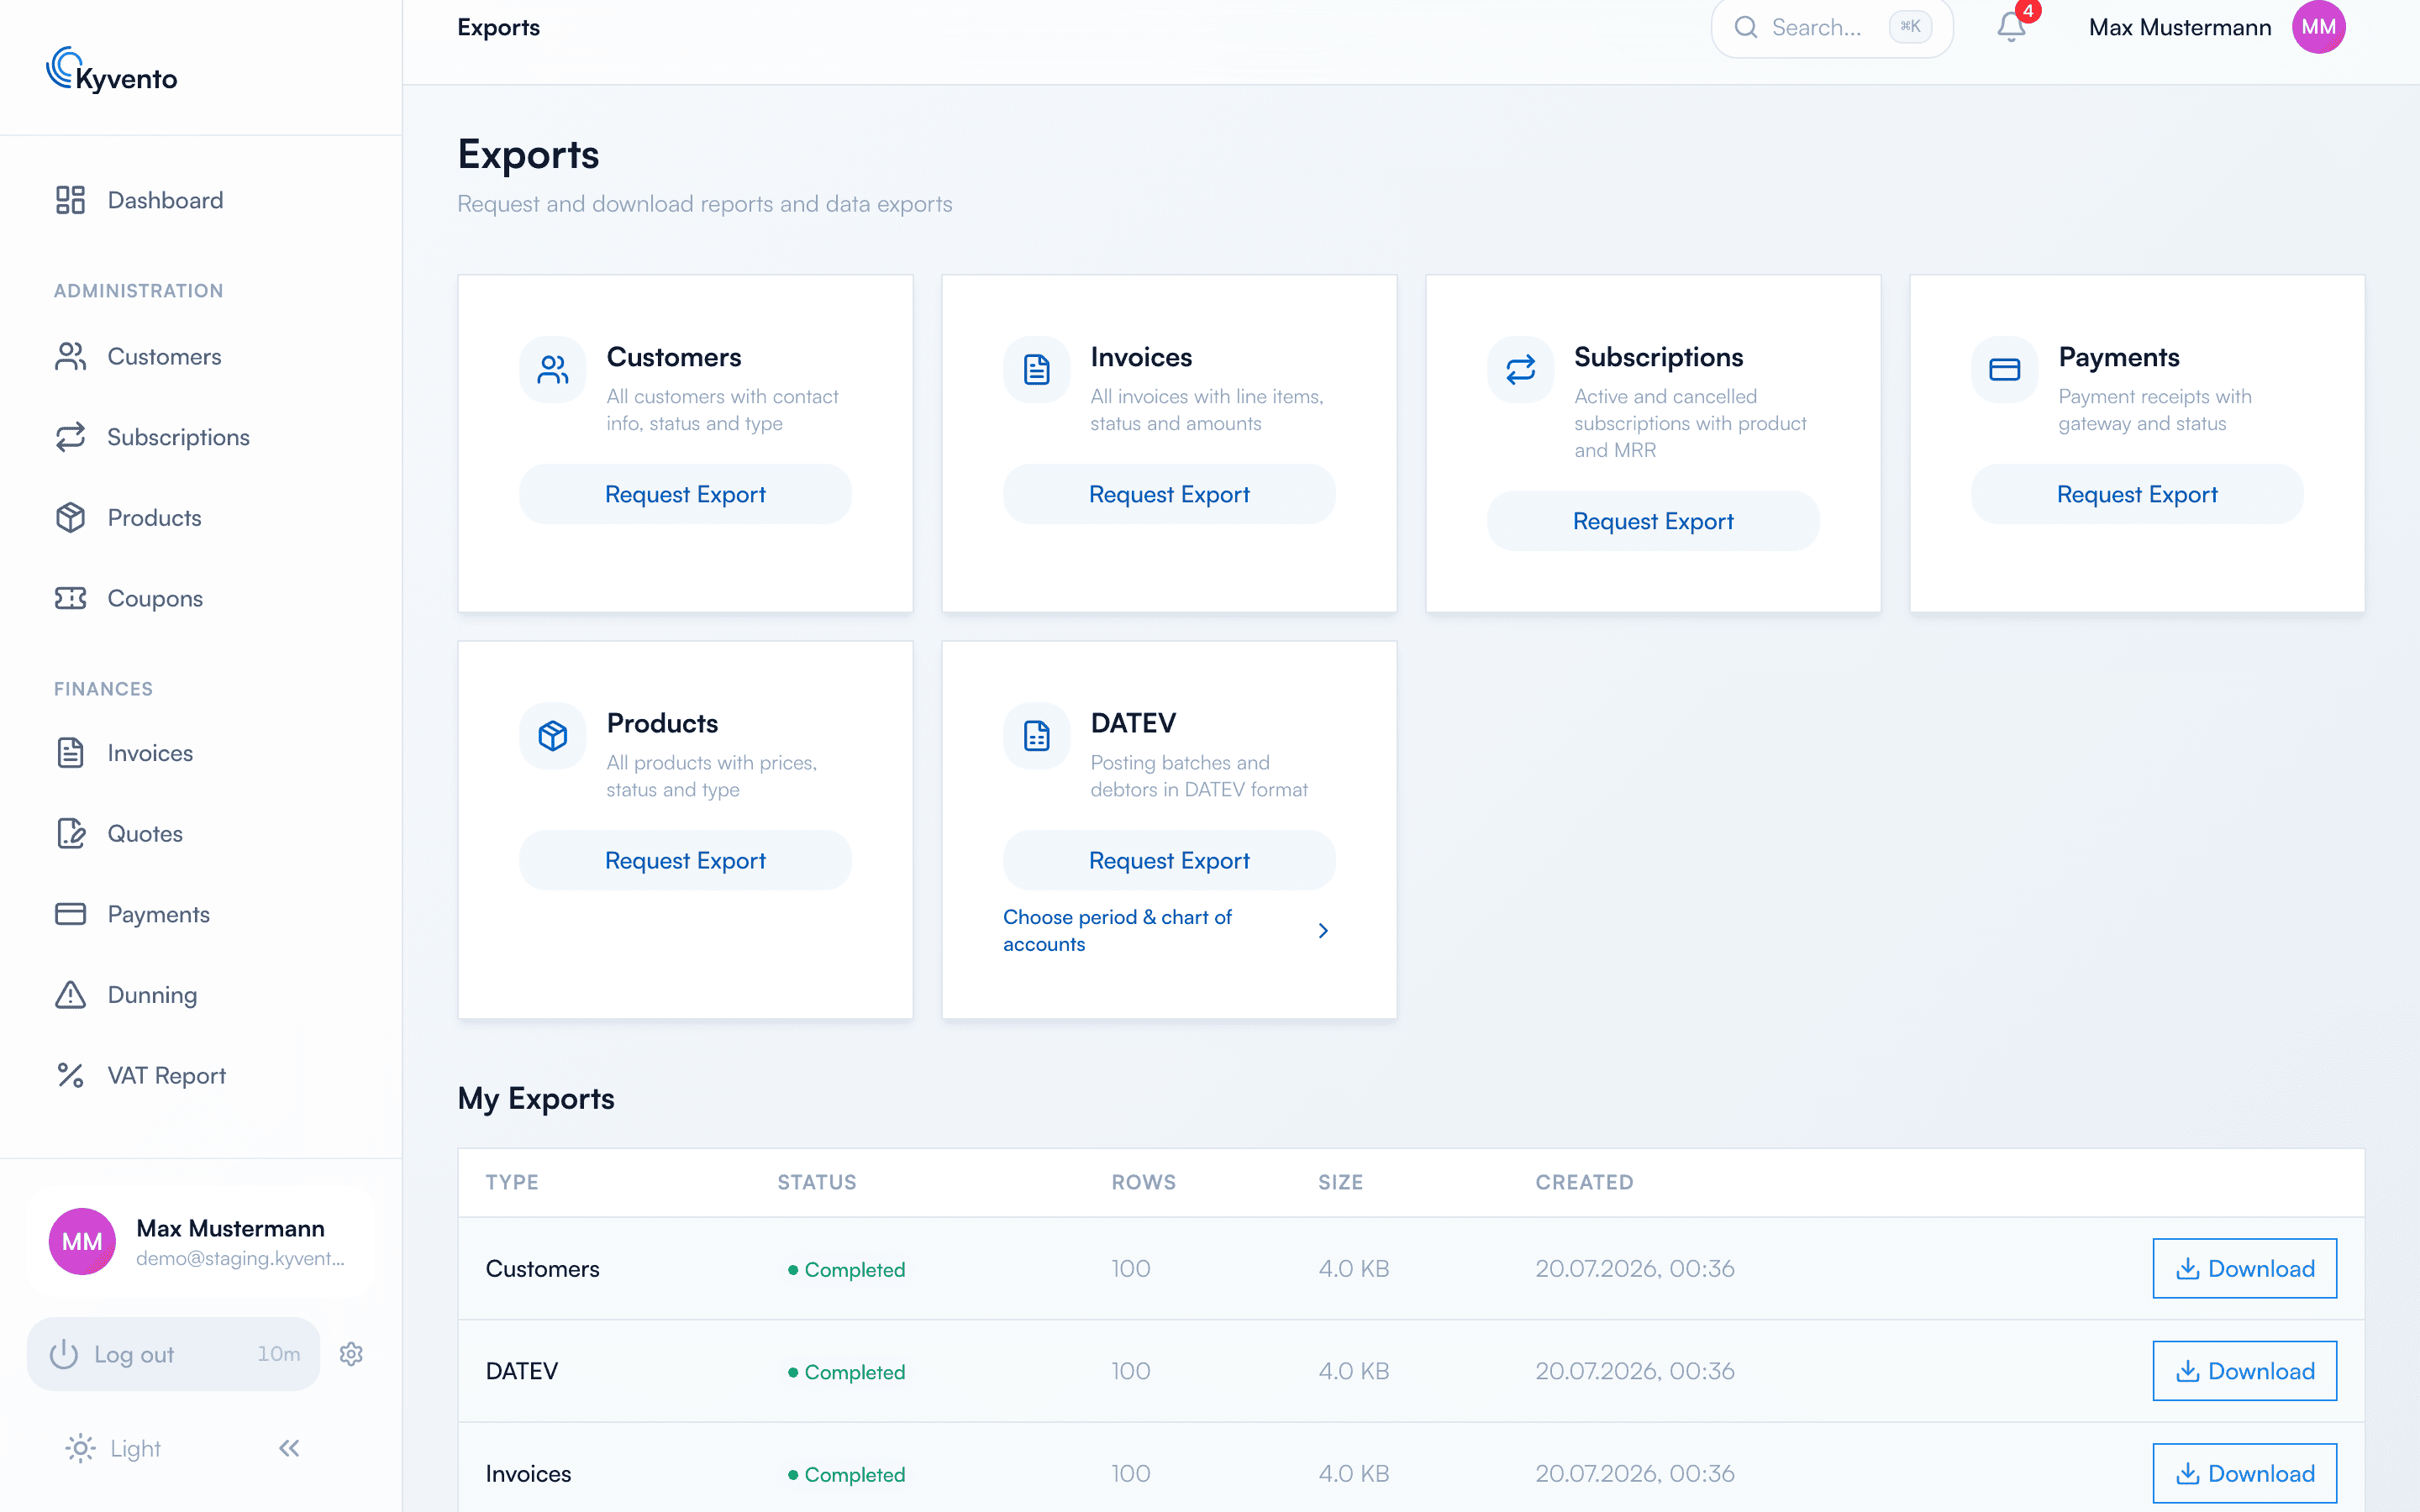Viewport: 2420px width, 1512px height.
Task: Click sidebar Dunning warning triangle icon
Action: pyautogui.click(x=70, y=995)
